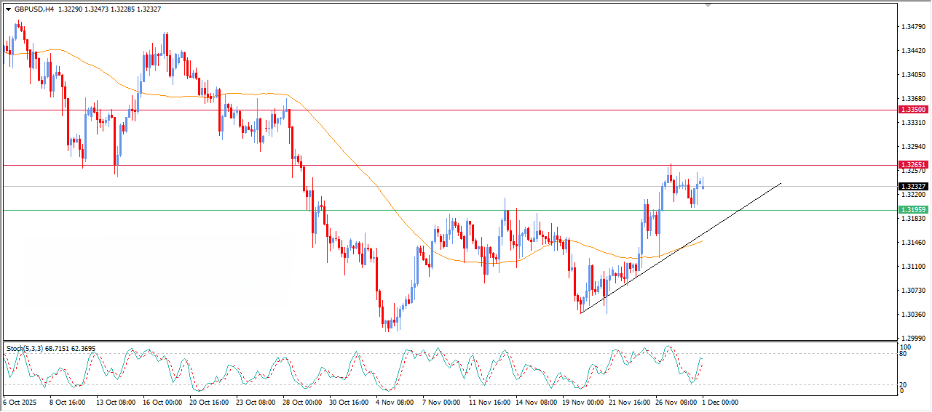Screen dimensions: 932x412
Task: Click the 1 Dec 00:00 time axis label
Action: [721, 402]
